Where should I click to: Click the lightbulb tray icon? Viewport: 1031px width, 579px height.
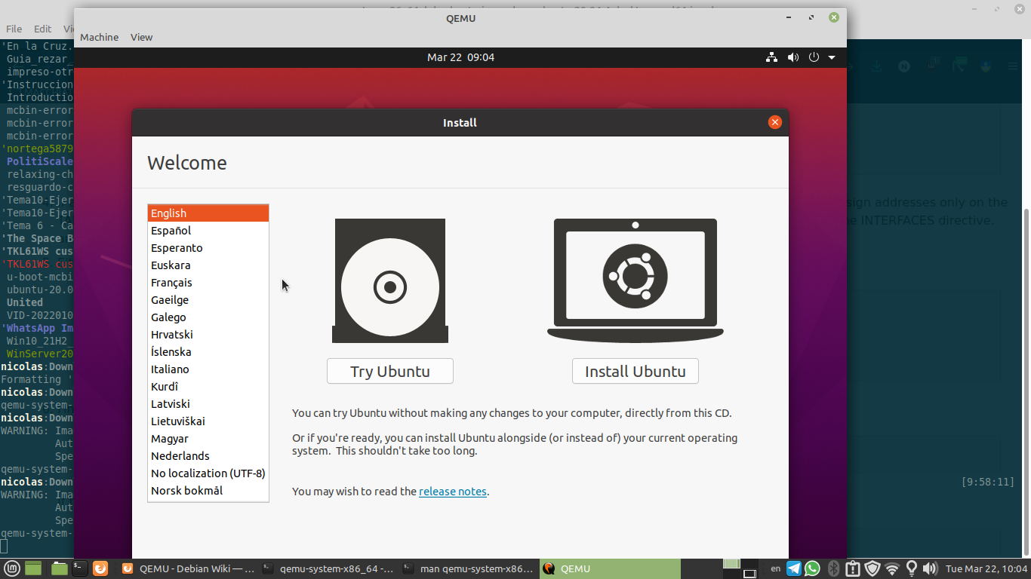[911, 568]
